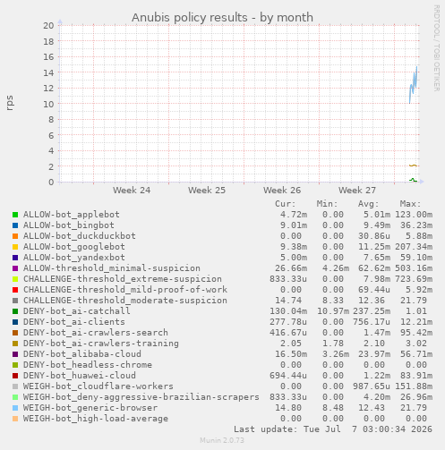Viewport: 445px width, 450px height.
Task: Select the 'WEIGH-bot_generic-browser' legend label
Action: [x=90, y=408]
